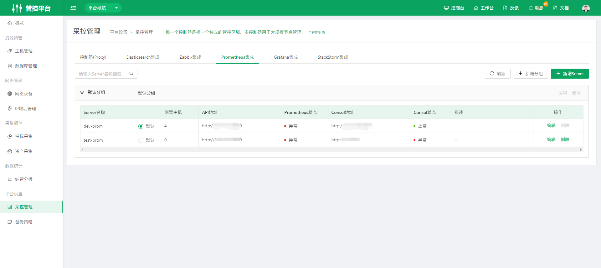This screenshot has width=601, height=268.
Task: Switch to 控制器(Proxy) tab
Action: tap(93, 57)
